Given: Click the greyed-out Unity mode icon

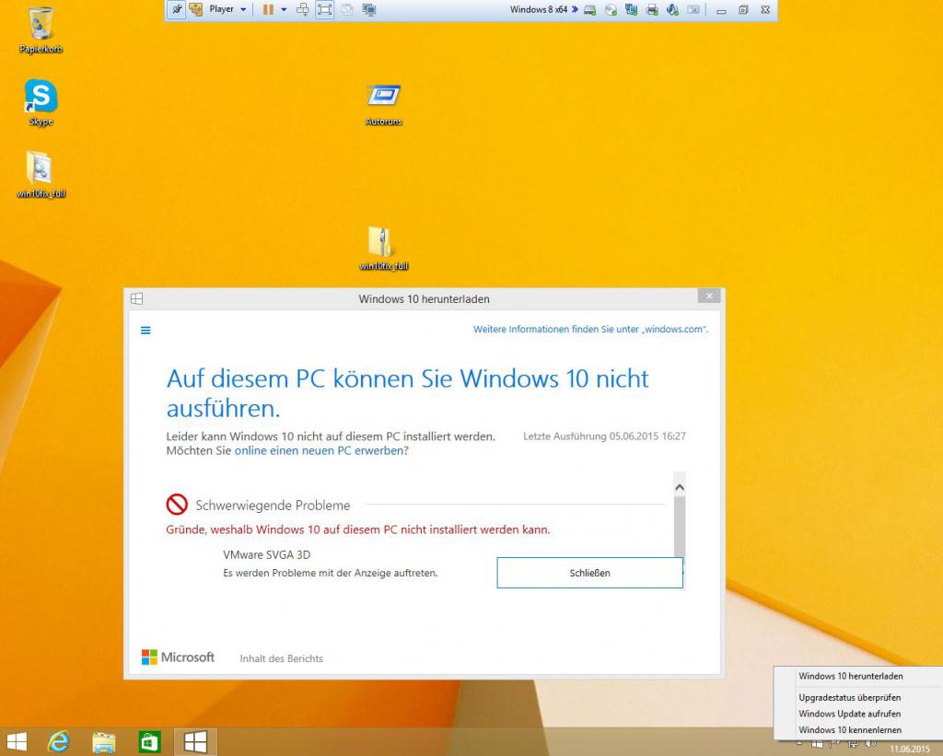Looking at the screenshot, I should pos(347,9).
